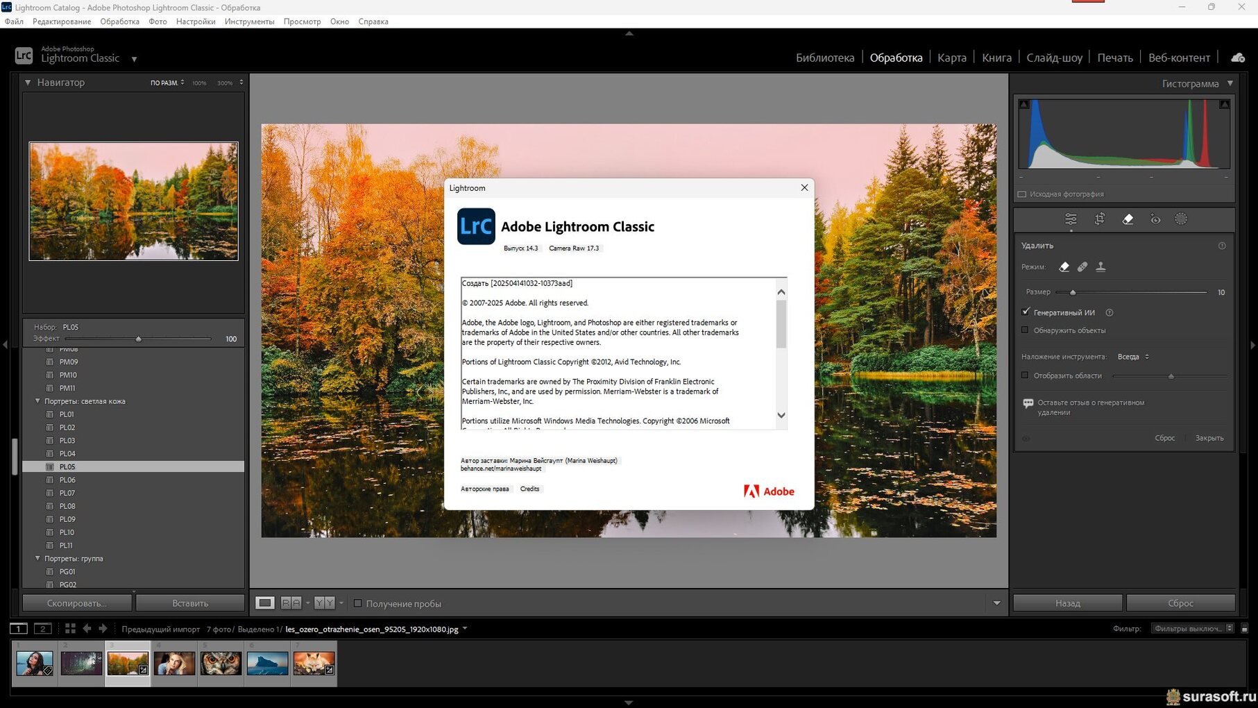
Task: Switch to main window display 1
Action: click(x=19, y=629)
